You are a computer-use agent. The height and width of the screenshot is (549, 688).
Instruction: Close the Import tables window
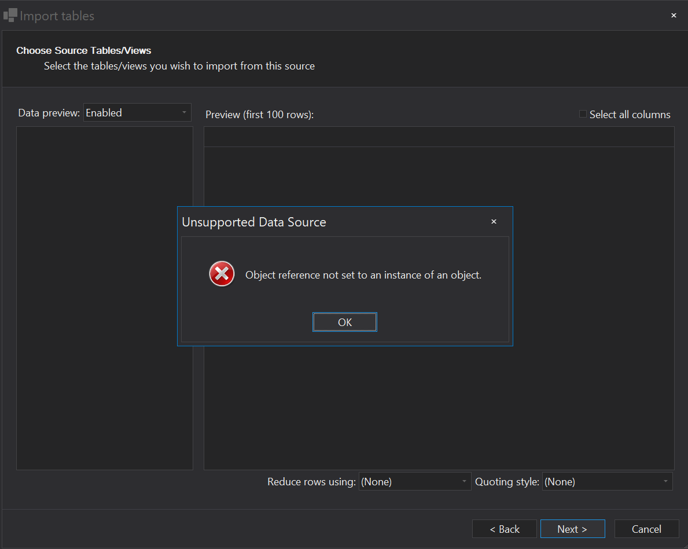tap(674, 15)
